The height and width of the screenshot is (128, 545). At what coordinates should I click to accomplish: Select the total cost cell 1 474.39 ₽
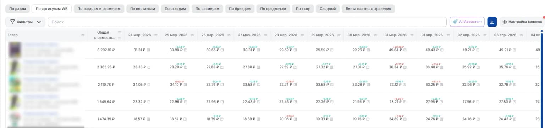point(106,119)
